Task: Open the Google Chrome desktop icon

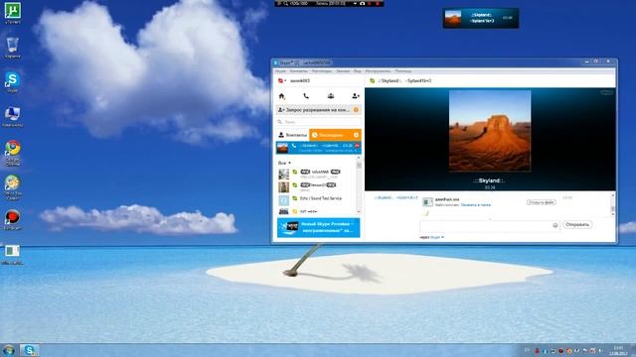Action: click(x=13, y=153)
